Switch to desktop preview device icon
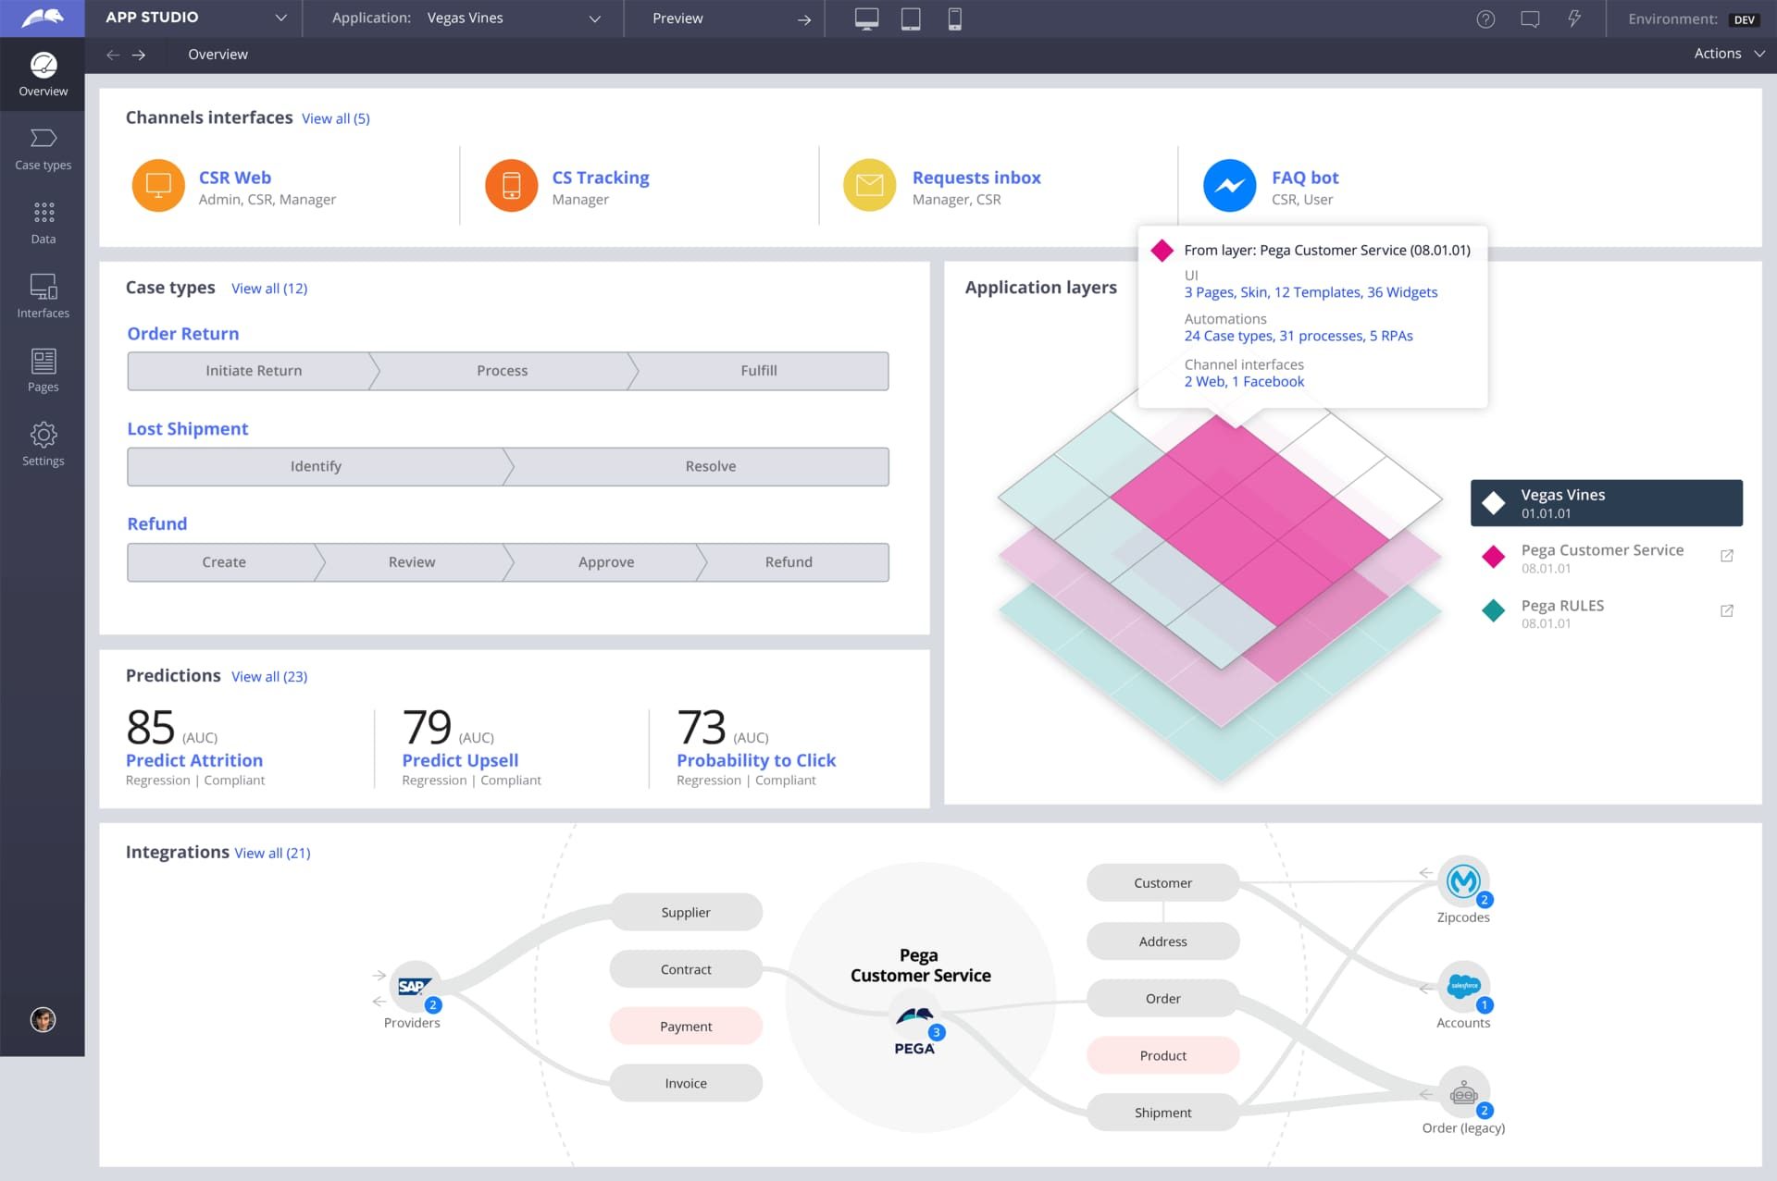This screenshot has width=1777, height=1181. 866,18
